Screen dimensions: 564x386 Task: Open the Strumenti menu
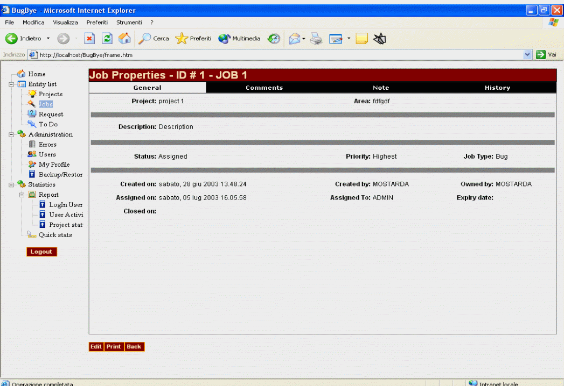(129, 23)
